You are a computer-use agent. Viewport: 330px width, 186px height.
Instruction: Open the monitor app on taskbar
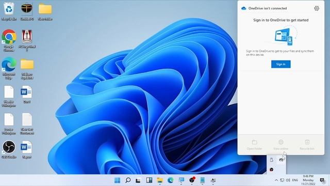tap(181, 180)
